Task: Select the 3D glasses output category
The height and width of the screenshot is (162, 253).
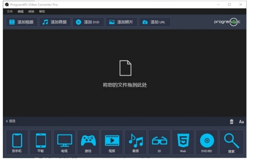Action: [x=159, y=142]
